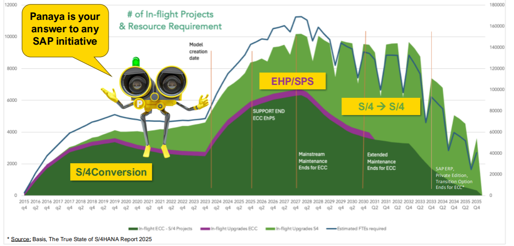Click the '2027 q4' x-axis label
Viewport: 514px width, 246px height.
[295, 204]
